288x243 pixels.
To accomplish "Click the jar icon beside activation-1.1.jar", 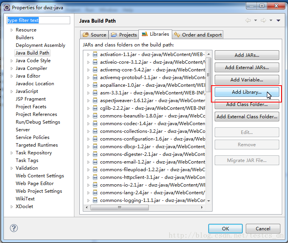I will pos(95,55).
